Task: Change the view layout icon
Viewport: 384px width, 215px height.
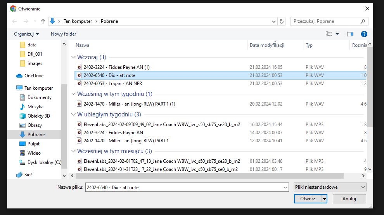Action: pos(329,34)
